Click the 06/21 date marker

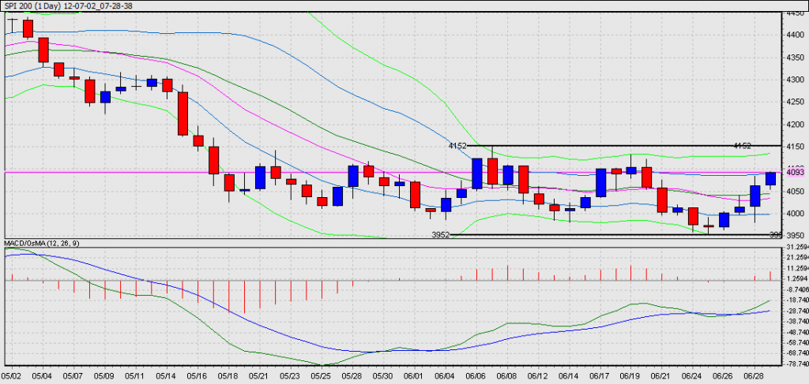661,377
